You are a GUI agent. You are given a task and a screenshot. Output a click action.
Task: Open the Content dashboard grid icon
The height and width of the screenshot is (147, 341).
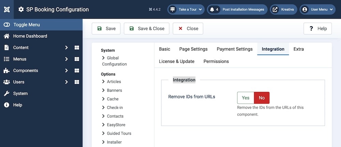click(x=77, y=48)
